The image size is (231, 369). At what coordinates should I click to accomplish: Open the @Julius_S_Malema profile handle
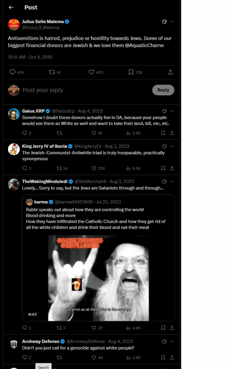pyautogui.click(x=41, y=27)
